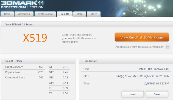173x100 pixels.
Task: Switch to the Basic tab
Action: click(7, 14)
